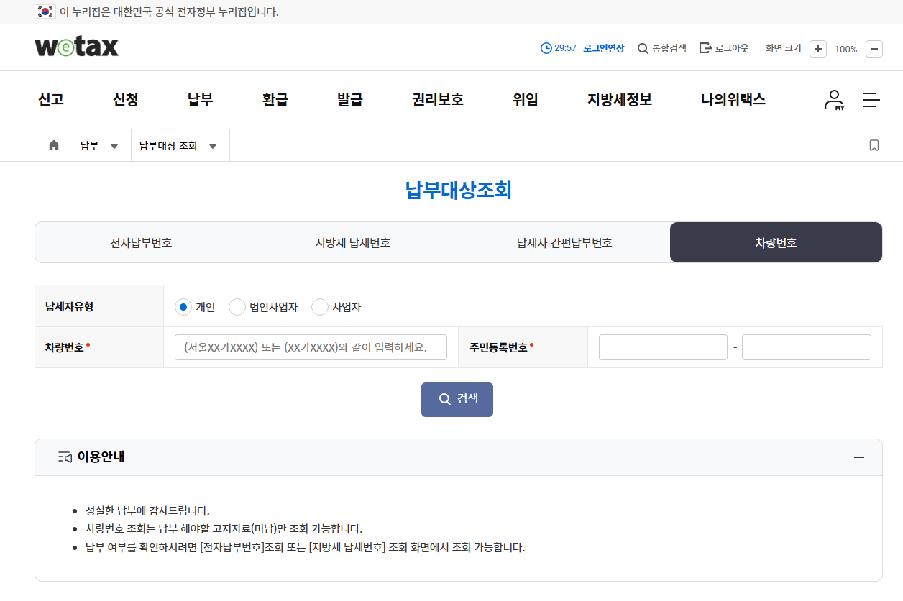Click the 납부대상조회 page title
903x601 pixels.
coord(459,191)
